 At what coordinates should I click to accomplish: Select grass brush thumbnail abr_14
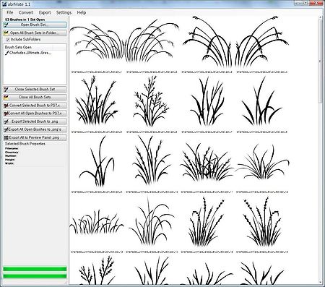(152, 222)
